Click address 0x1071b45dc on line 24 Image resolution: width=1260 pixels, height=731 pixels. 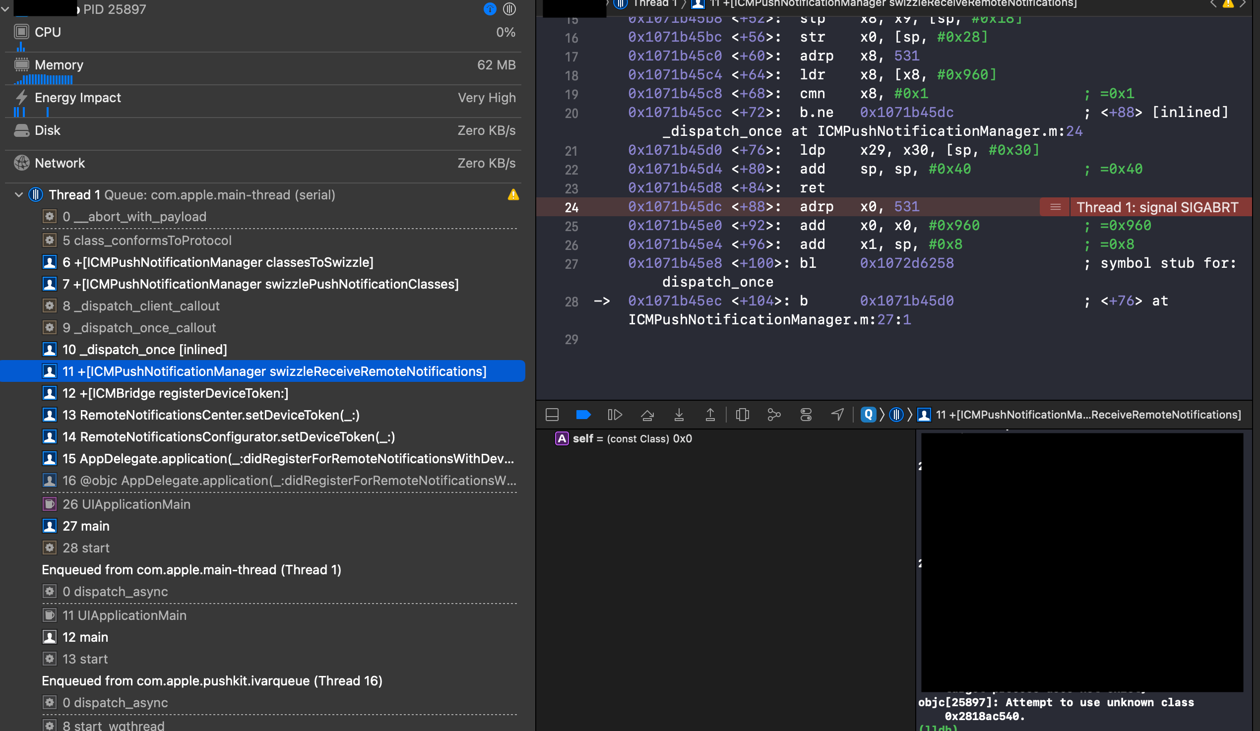point(675,207)
